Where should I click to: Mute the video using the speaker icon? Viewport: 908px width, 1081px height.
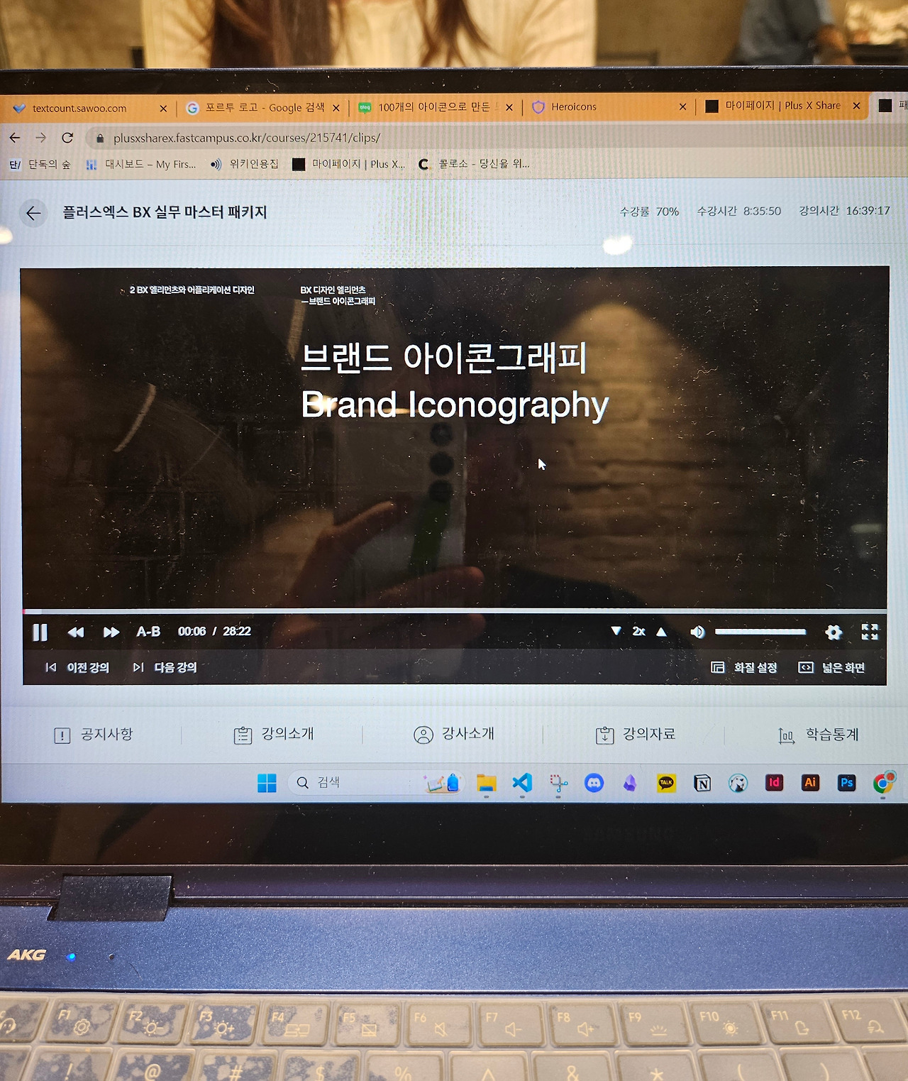pyautogui.click(x=697, y=632)
